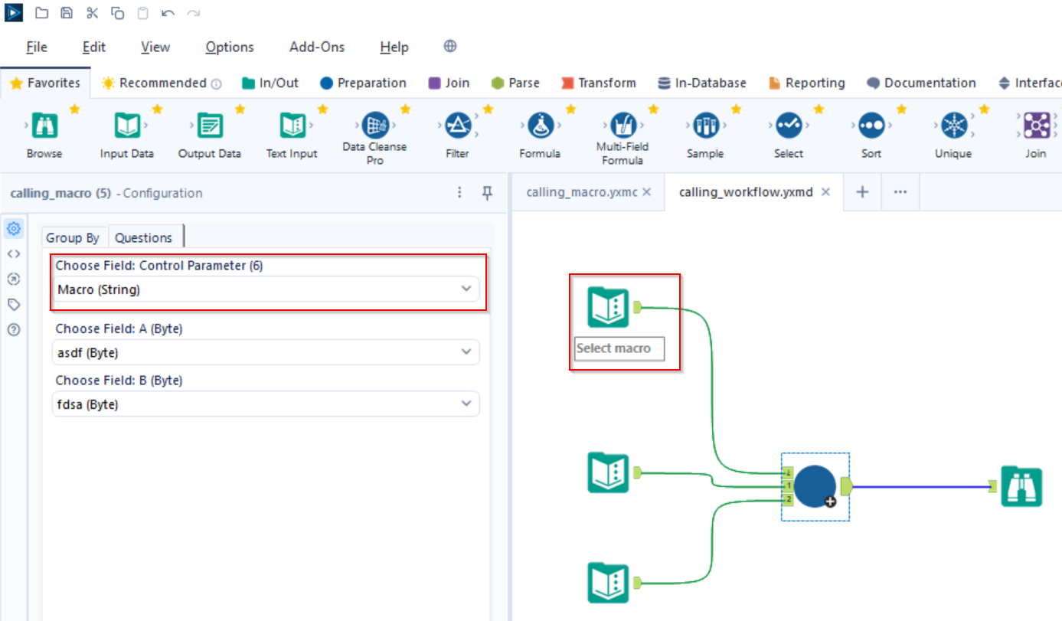
Task: Switch to the calling_macro.yxmc tab
Action: pyautogui.click(x=581, y=192)
